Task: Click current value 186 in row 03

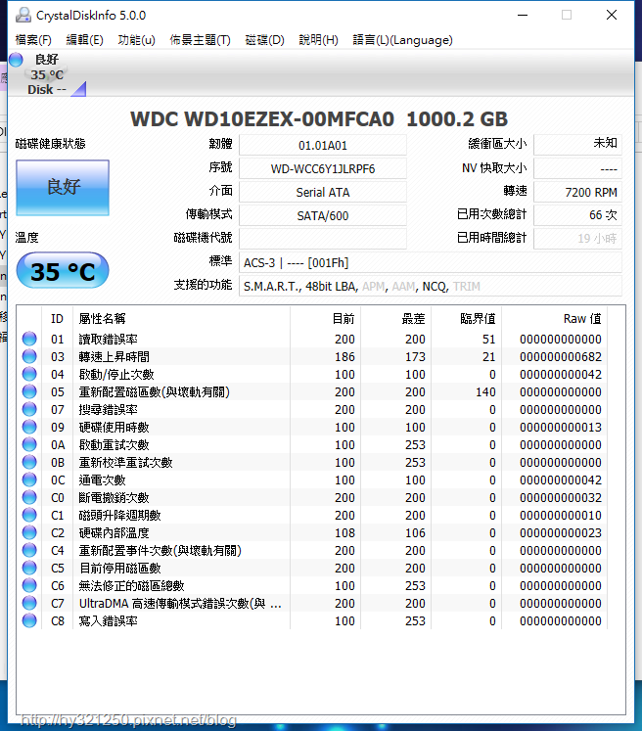Action: click(344, 356)
